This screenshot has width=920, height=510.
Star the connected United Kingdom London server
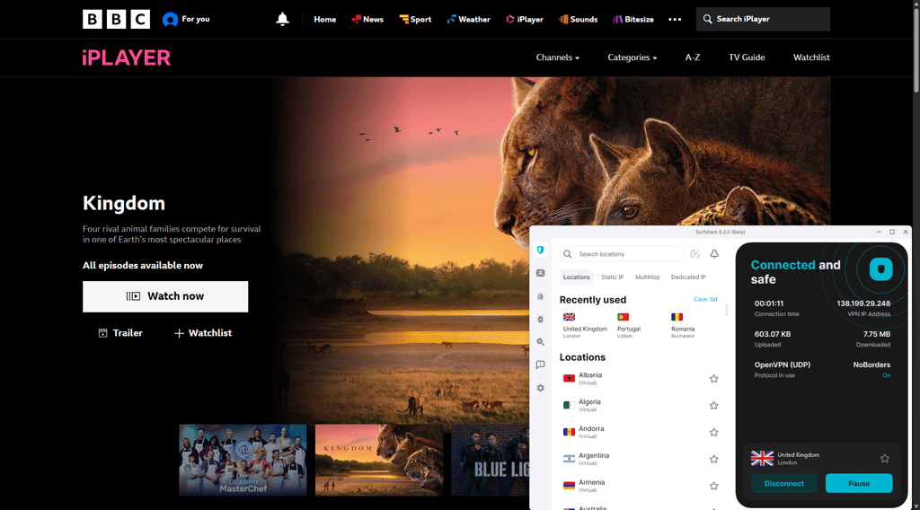tap(884, 459)
